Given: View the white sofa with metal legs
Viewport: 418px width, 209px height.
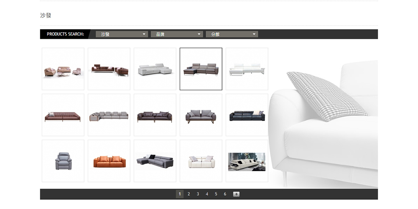Looking at the screenshot, I should click(247, 69).
